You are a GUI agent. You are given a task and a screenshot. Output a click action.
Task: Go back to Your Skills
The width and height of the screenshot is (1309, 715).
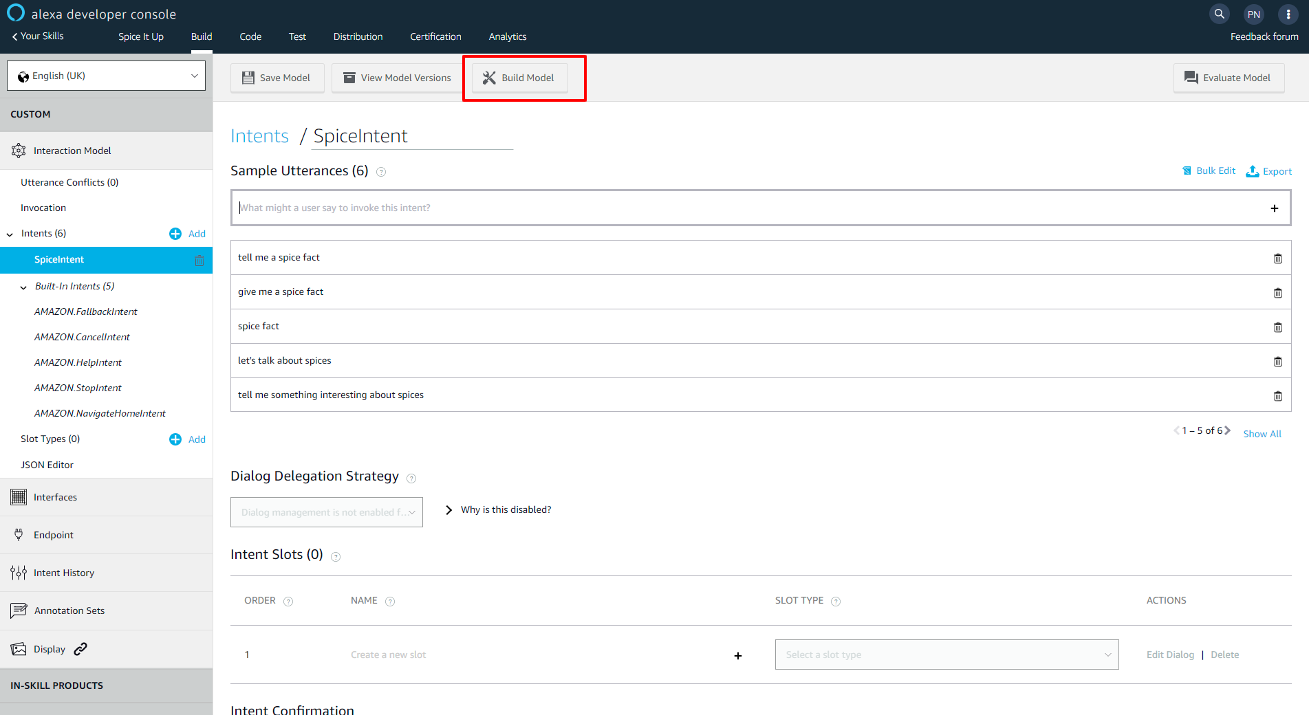(38, 36)
